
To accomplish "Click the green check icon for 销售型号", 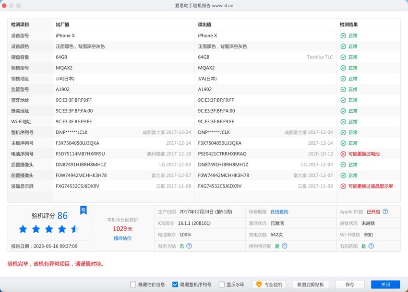I will pos(343,68).
